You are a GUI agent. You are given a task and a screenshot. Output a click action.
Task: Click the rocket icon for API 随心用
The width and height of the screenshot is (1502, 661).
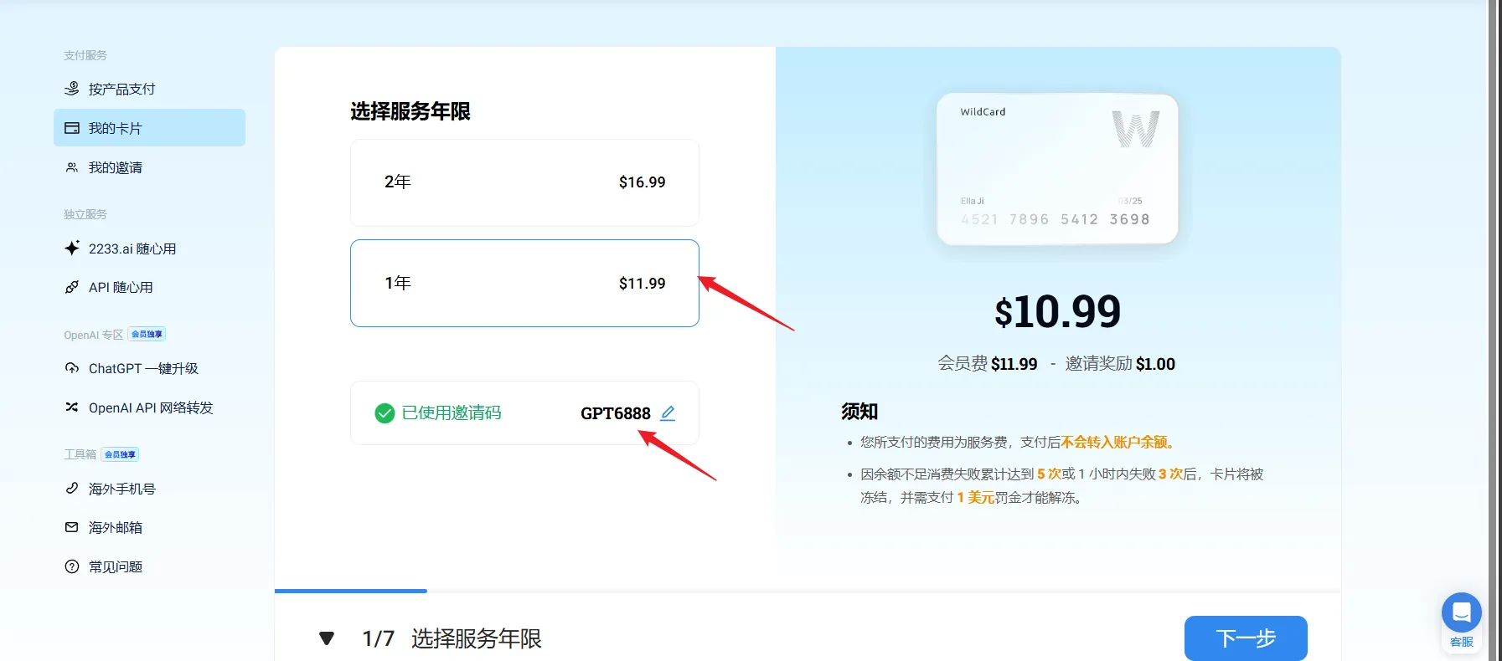(x=72, y=287)
